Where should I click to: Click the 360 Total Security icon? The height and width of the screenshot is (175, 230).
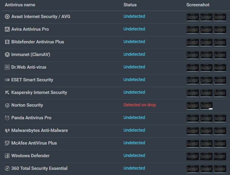click(7, 168)
